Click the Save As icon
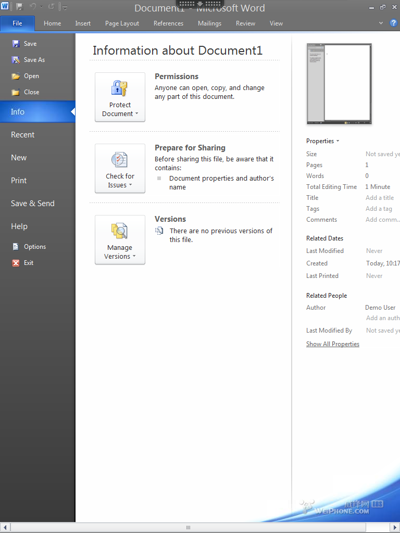Image resolution: width=400 pixels, height=533 pixels. (x=16, y=60)
